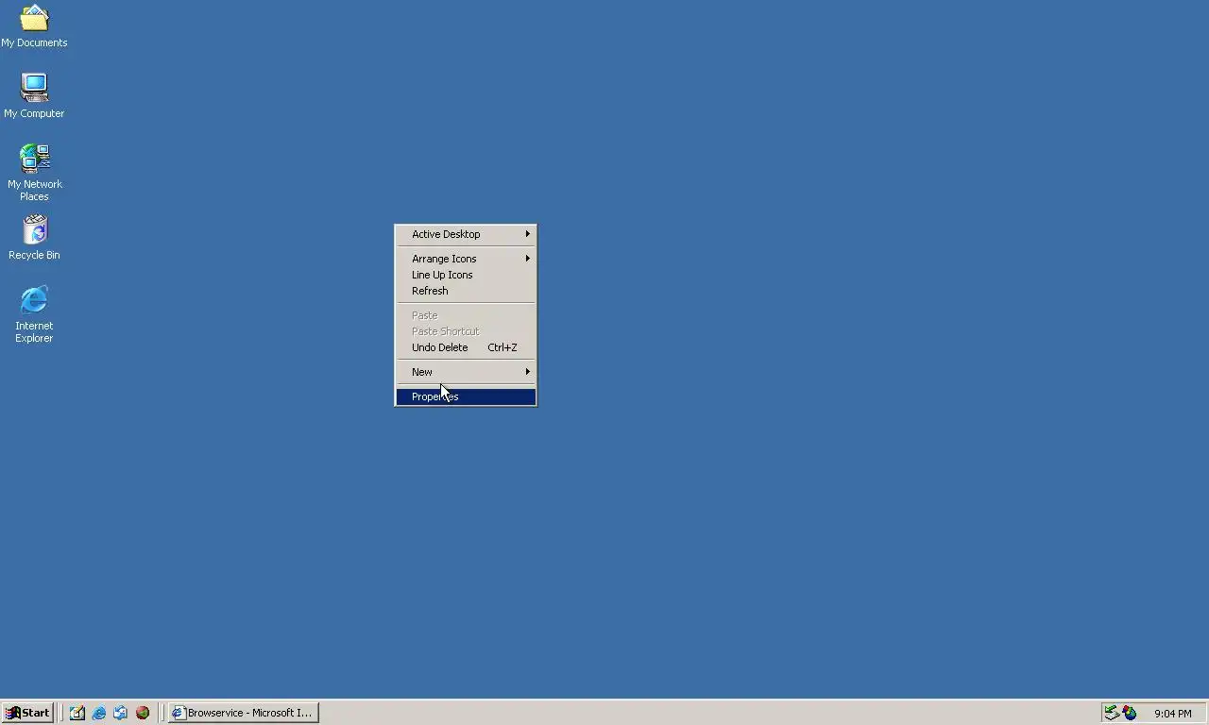Screen dimensions: 1209x725
Task: Choose Line Up Icons from context menu
Action: [x=466, y=275]
